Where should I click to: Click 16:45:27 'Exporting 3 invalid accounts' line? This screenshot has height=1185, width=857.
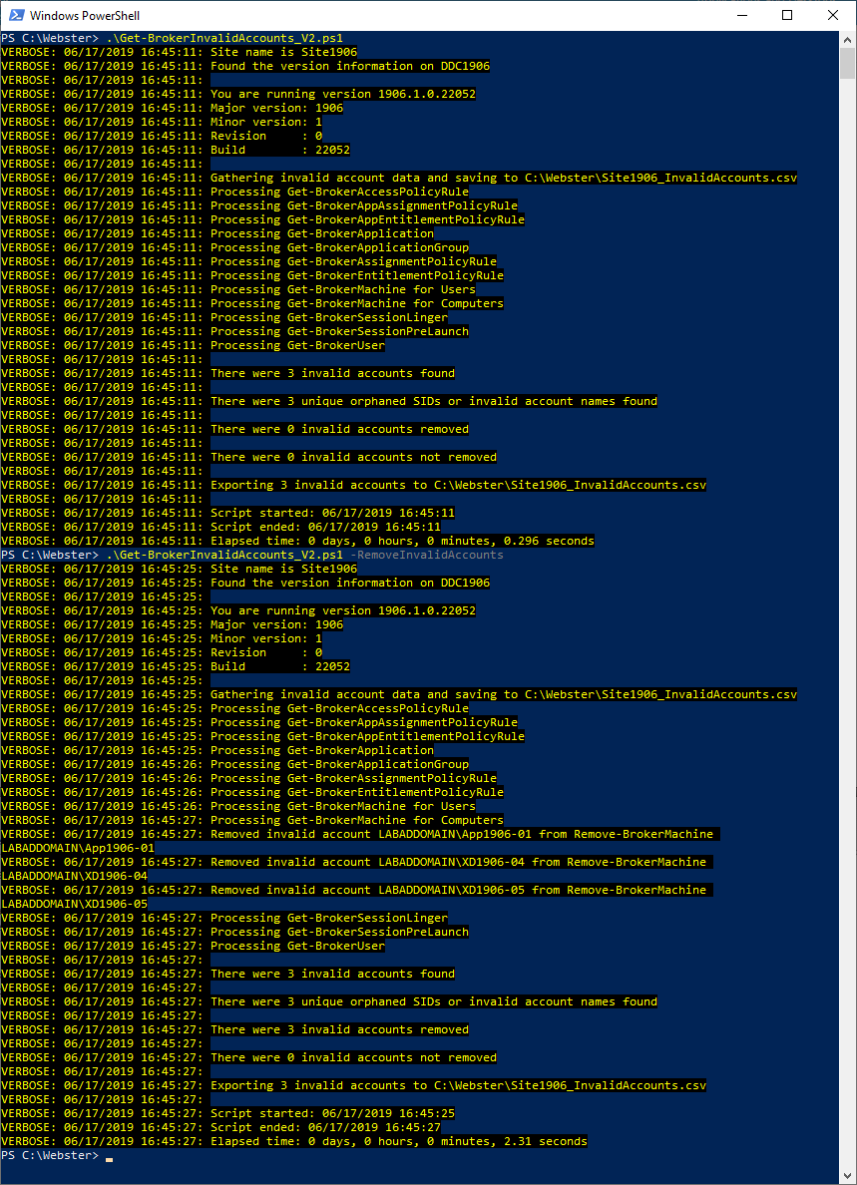[354, 1085]
